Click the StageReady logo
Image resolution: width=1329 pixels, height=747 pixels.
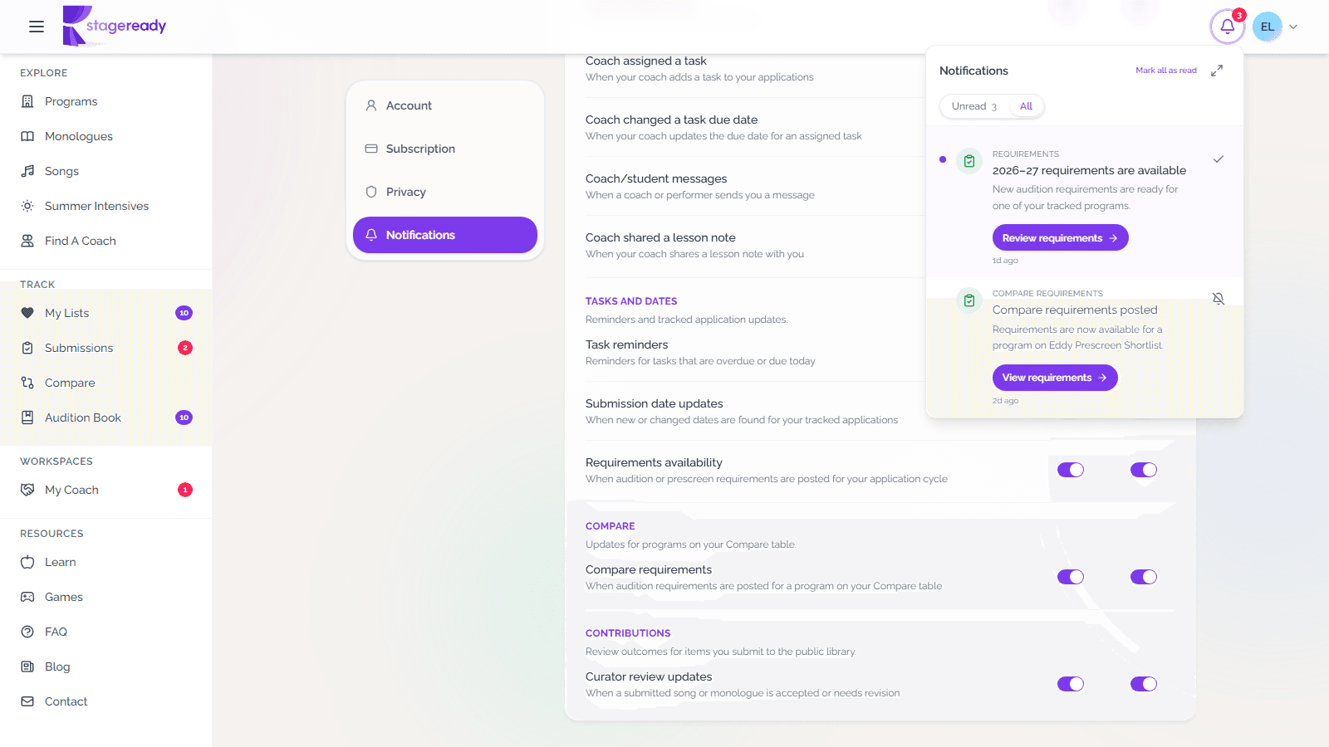pos(115,26)
